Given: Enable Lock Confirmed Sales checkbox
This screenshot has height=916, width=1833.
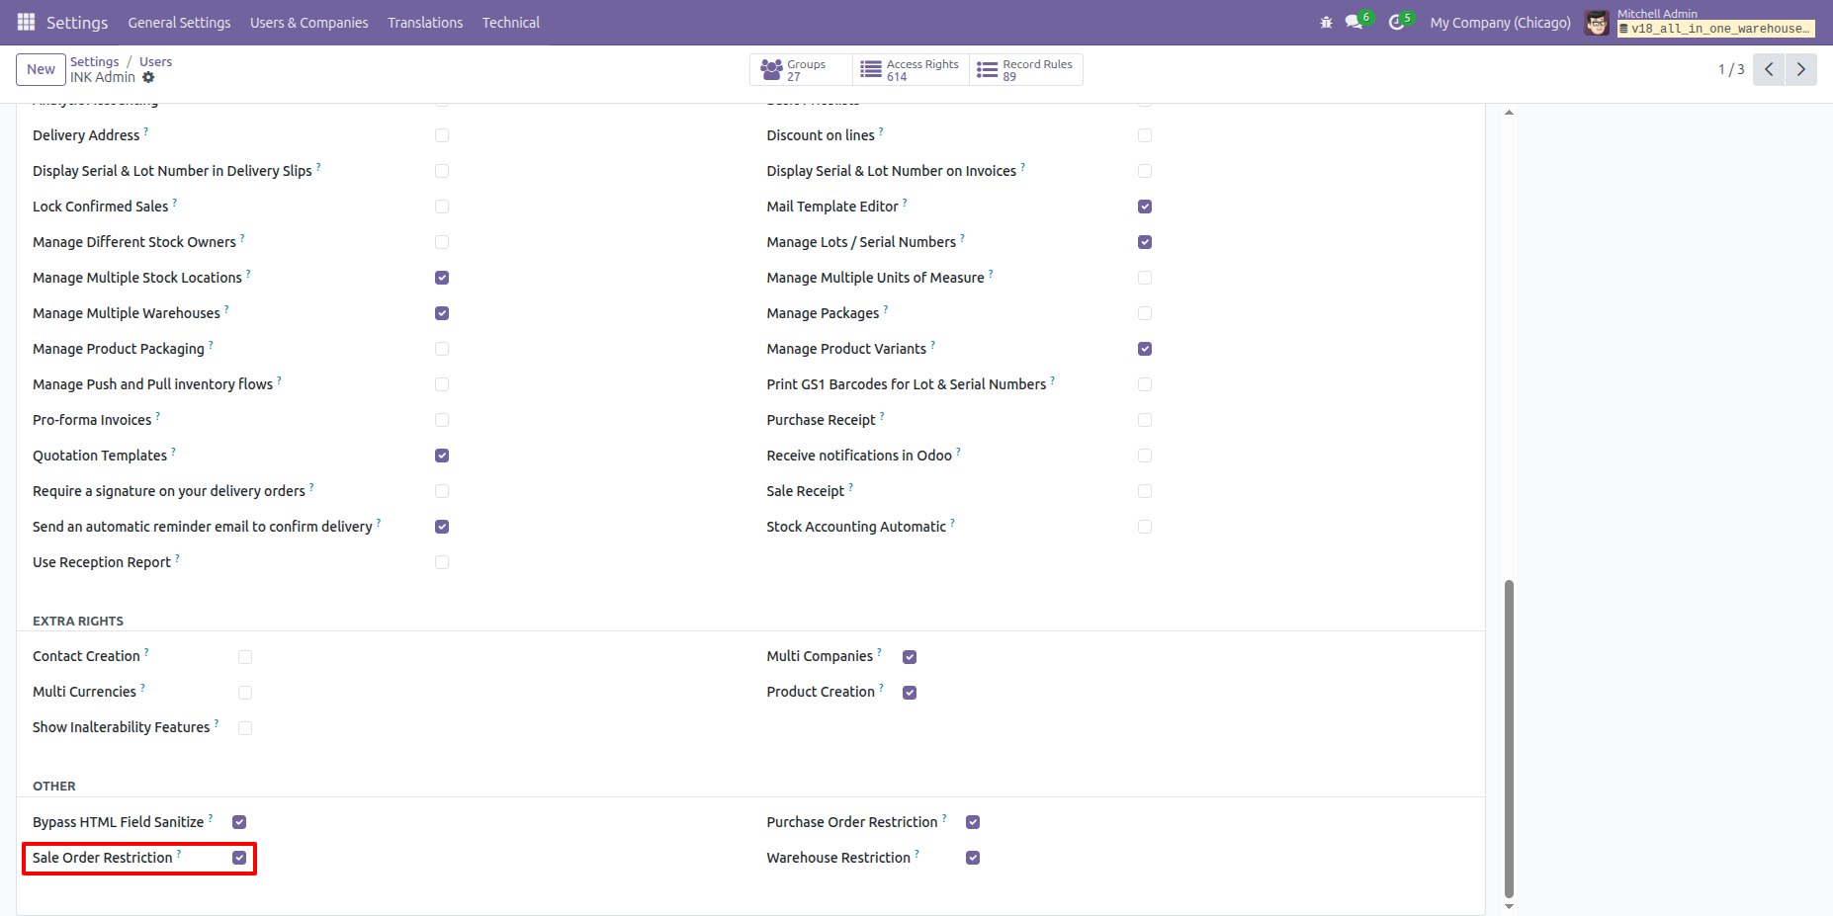Looking at the screenshot, I should coord(442,207).
